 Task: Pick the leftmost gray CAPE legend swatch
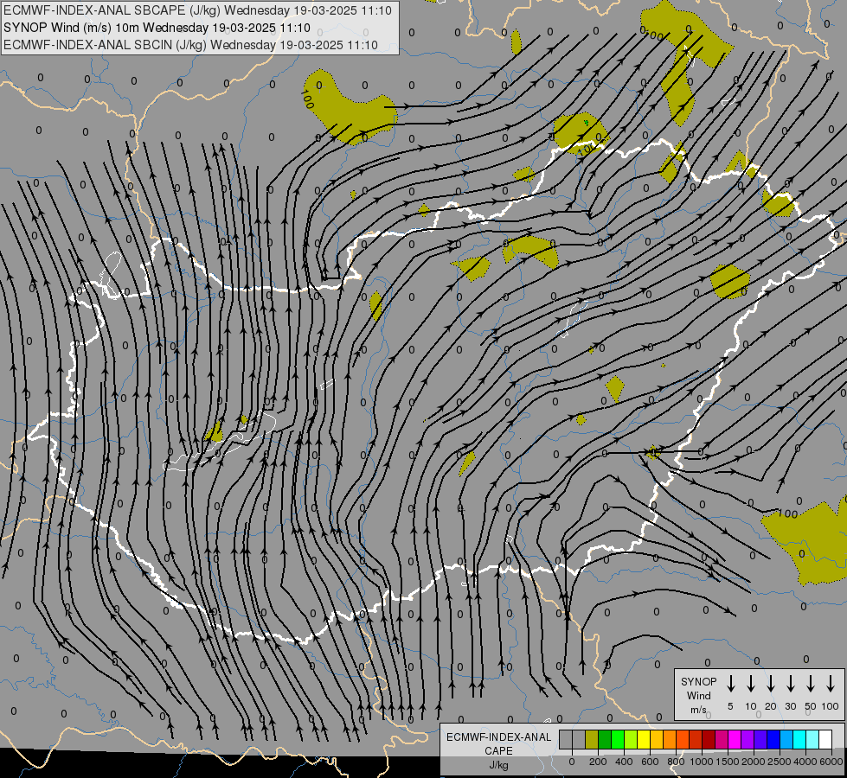[x=566, y=739]
